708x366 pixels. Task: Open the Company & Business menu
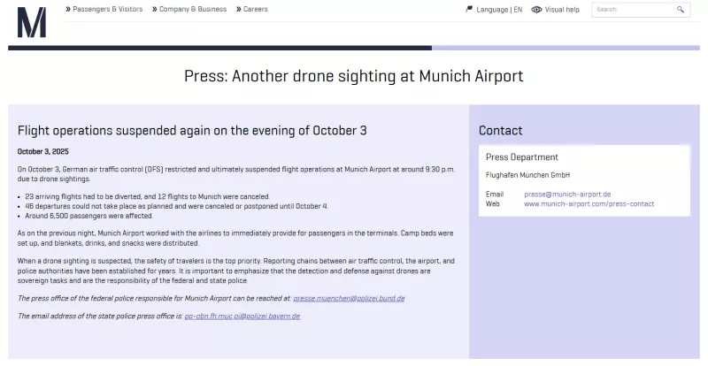[192, 10]
